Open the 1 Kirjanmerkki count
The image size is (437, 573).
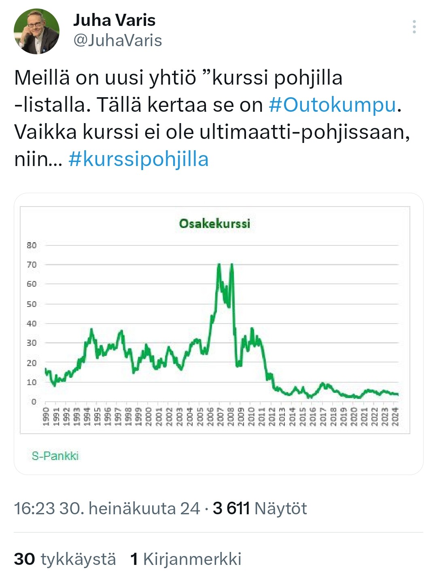tap(186, 559)
